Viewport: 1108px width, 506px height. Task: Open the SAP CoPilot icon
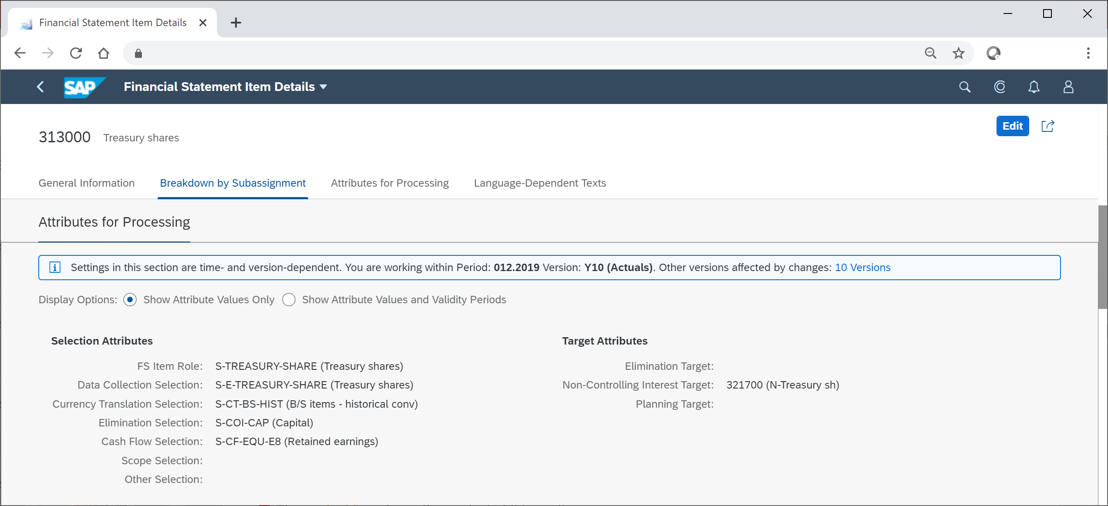coord(1000,87)
